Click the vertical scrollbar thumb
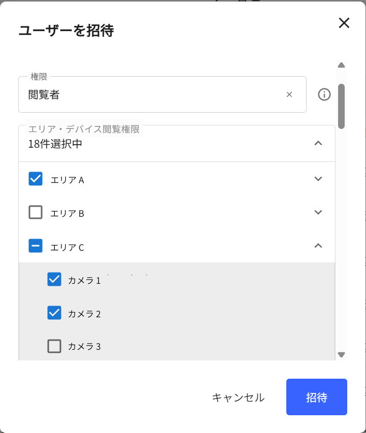 [342, 106]
